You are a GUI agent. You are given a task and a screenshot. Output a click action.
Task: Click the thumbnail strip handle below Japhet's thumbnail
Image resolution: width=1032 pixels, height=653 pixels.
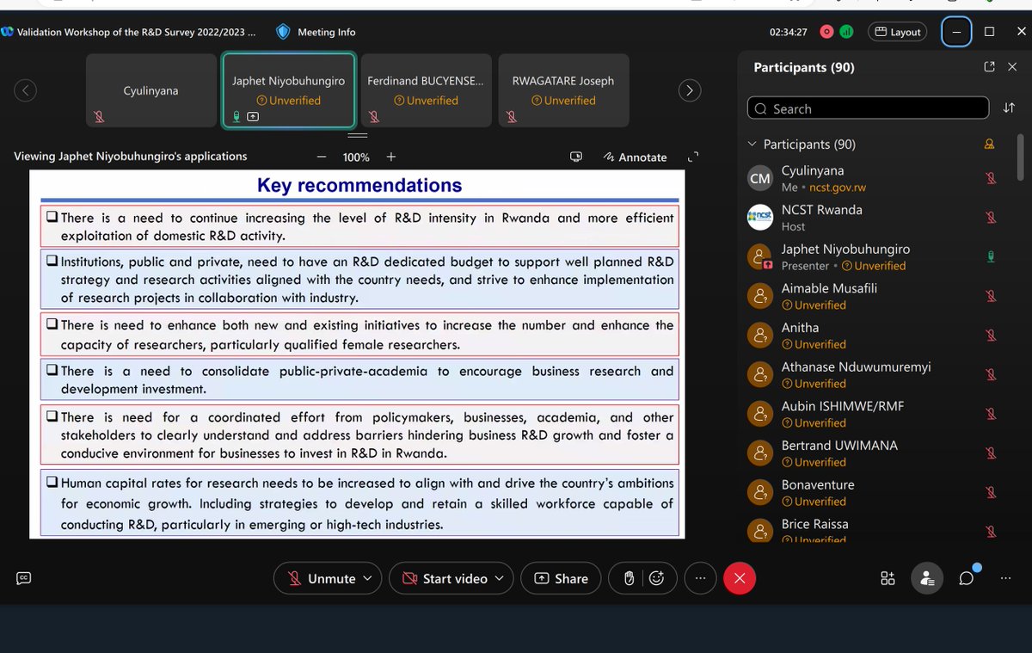point(357,135)
